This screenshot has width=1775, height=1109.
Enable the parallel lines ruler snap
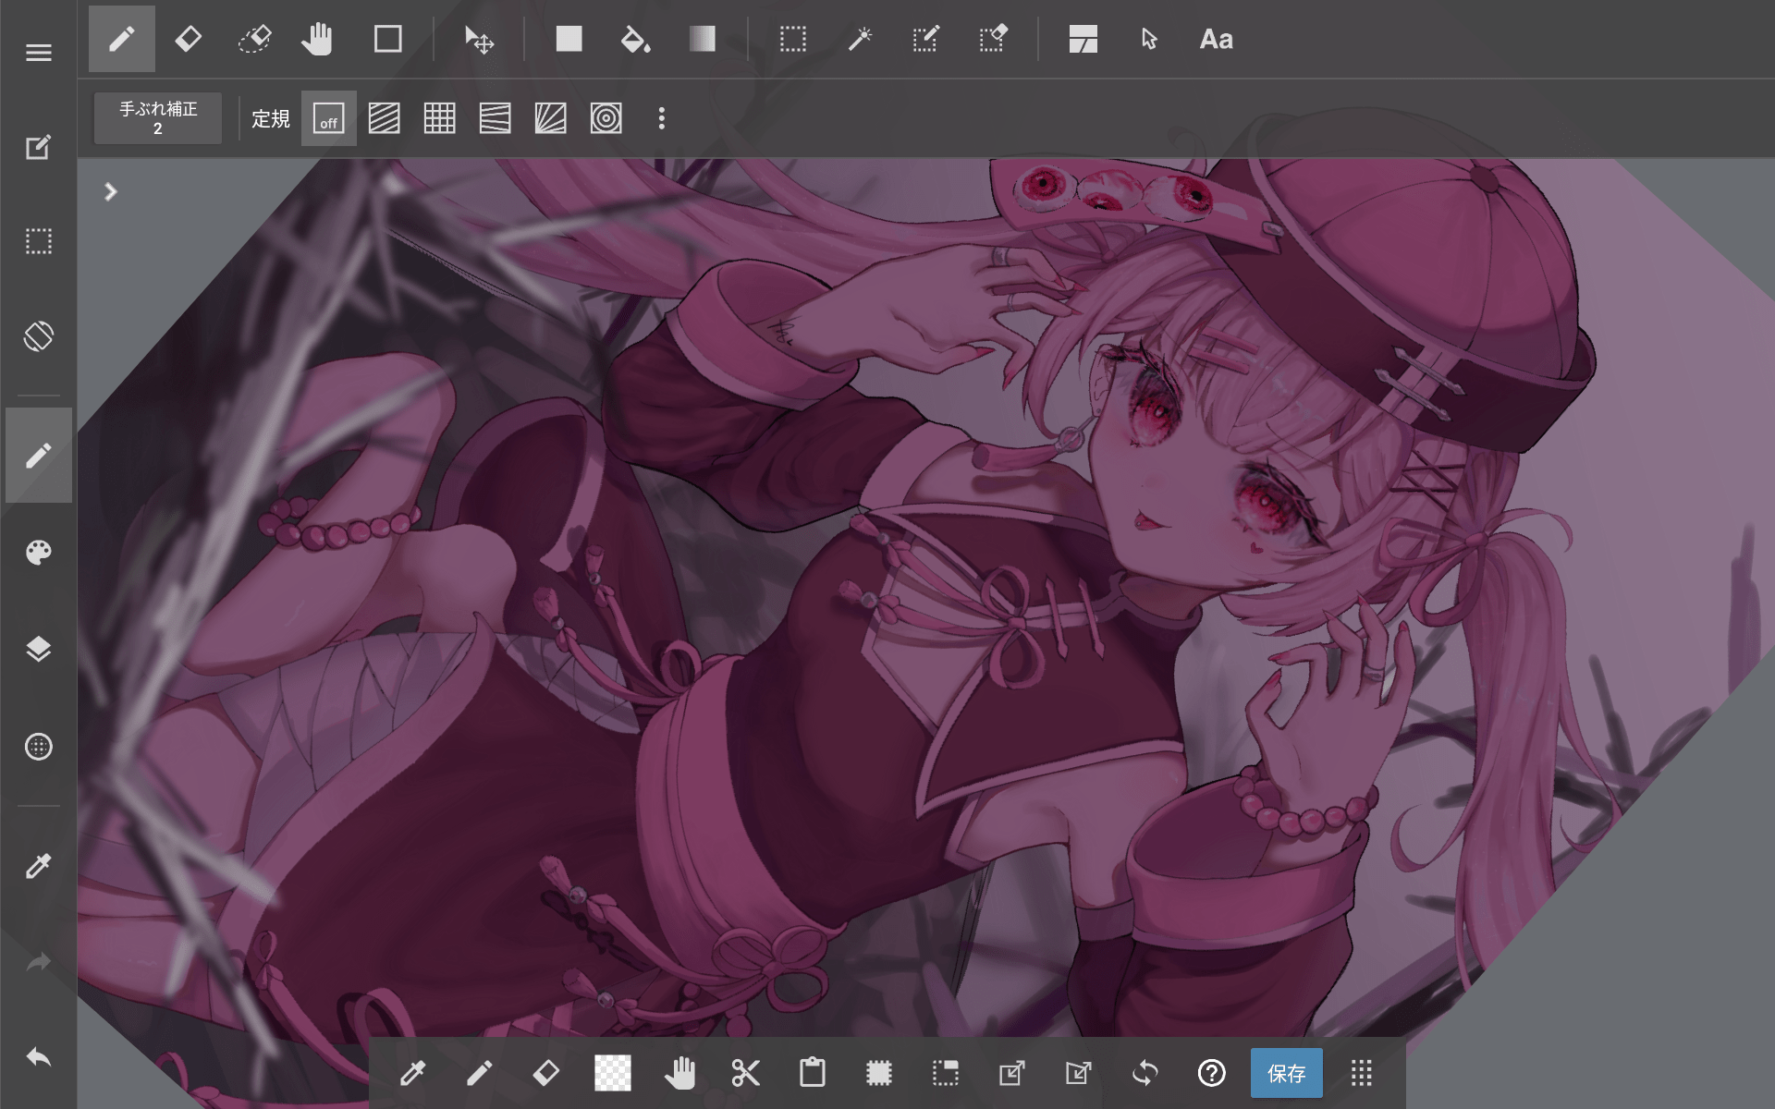[384, 118]
